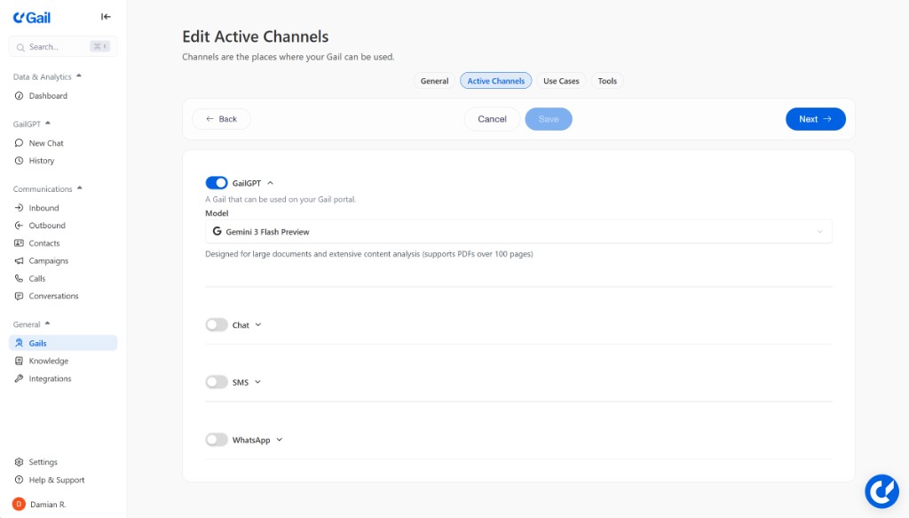Start a New Chat in GailGPT section
The height and width of the screenshot is (518, 909).
pyautogui.click(x=43, y=142)
